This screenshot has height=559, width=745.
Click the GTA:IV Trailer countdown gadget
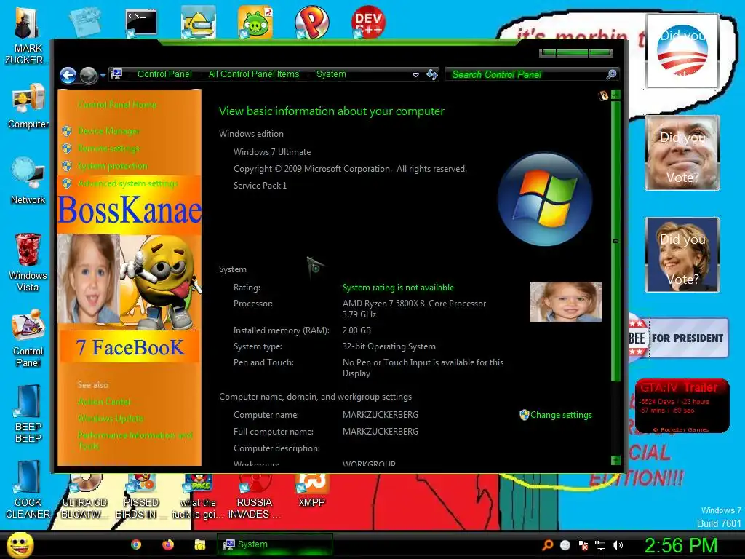(682, 405)
